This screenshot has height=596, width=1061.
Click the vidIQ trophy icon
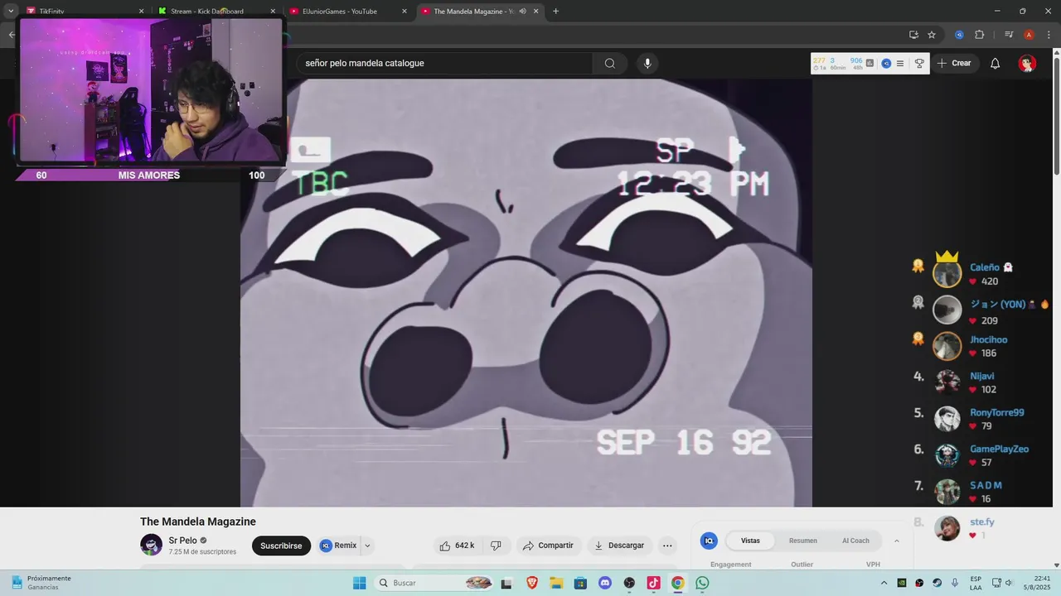[919, 63]
